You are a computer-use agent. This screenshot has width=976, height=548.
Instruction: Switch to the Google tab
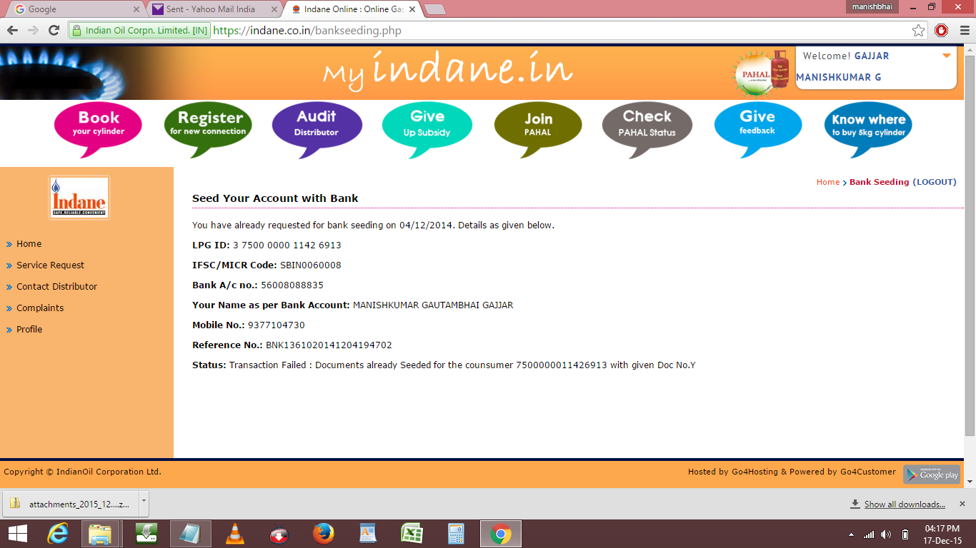coord(71,9)
